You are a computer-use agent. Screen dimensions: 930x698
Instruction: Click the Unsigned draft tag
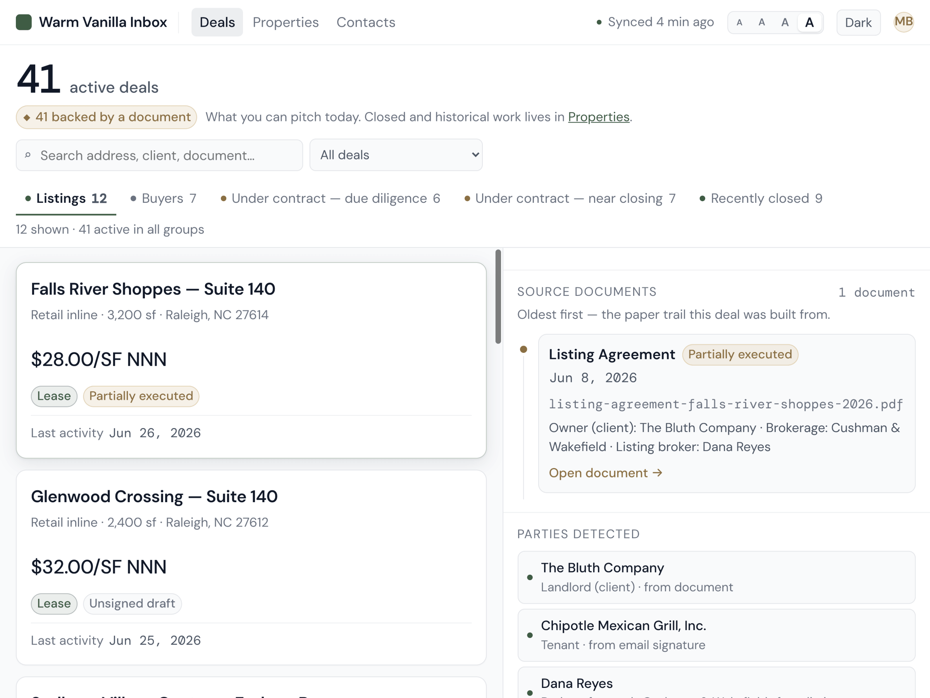coord(132,604)
